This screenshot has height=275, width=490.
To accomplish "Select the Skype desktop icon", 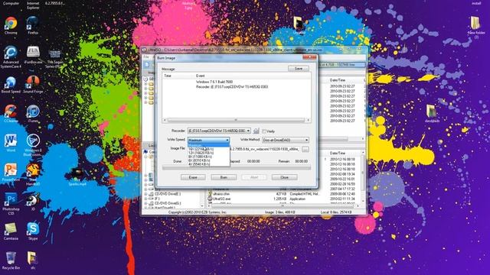I will coord(33,231).
